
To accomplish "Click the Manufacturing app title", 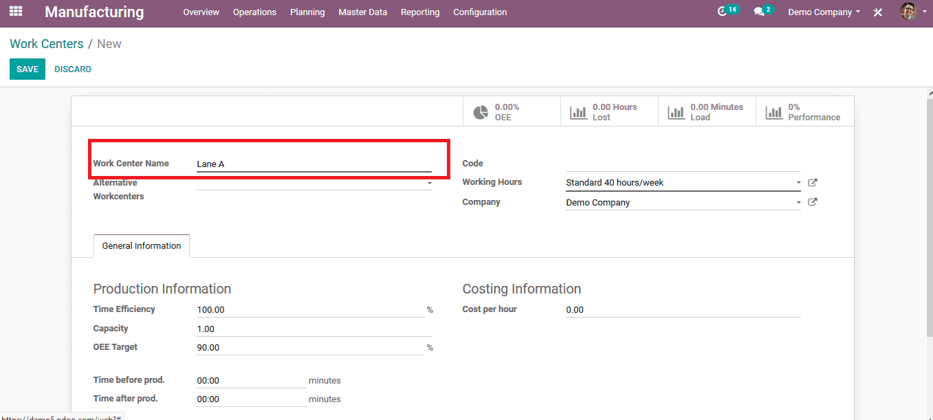I will [x=94, y=12].
